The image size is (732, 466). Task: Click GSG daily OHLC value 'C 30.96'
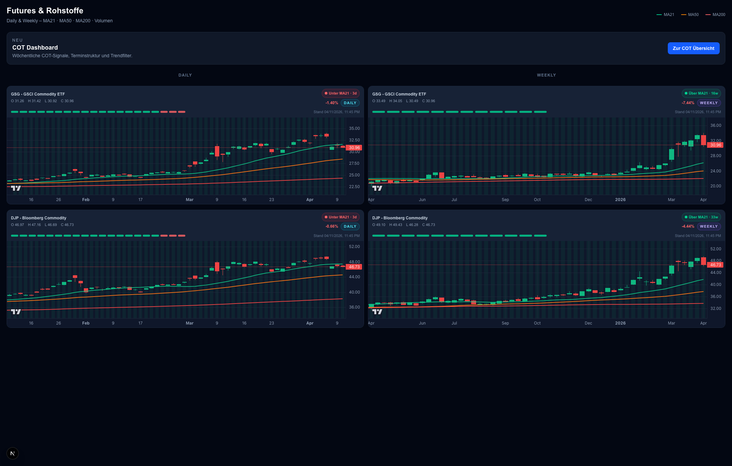pos(67,101)
